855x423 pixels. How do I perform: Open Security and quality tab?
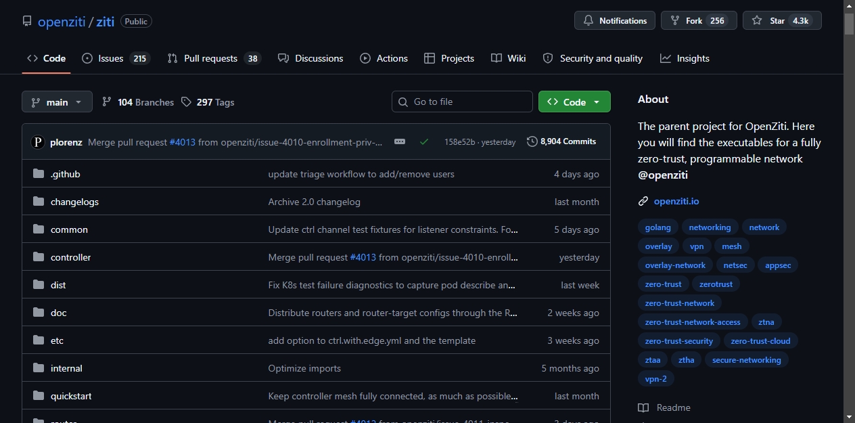point(593,58)
